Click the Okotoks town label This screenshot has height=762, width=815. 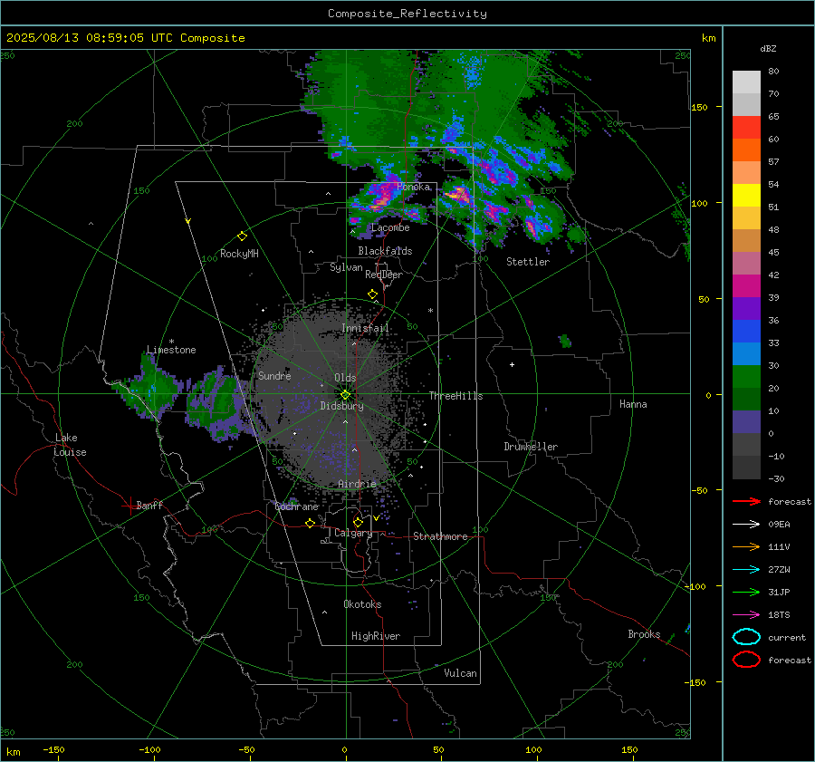pyautogui.click(x=362, y=604)
